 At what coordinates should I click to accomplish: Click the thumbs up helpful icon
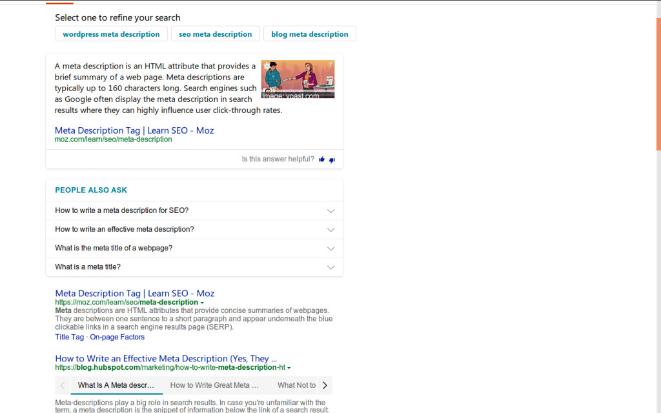(x=321, y=159)
